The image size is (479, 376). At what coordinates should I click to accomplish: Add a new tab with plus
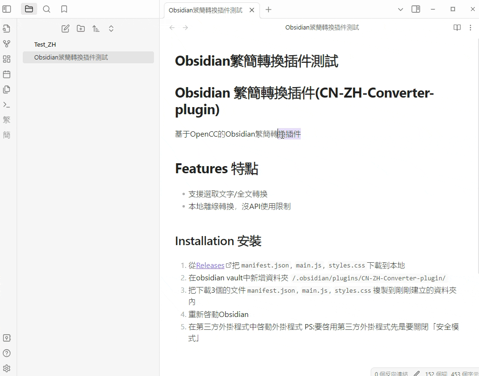pyautogui.click(x=268, y=10)
